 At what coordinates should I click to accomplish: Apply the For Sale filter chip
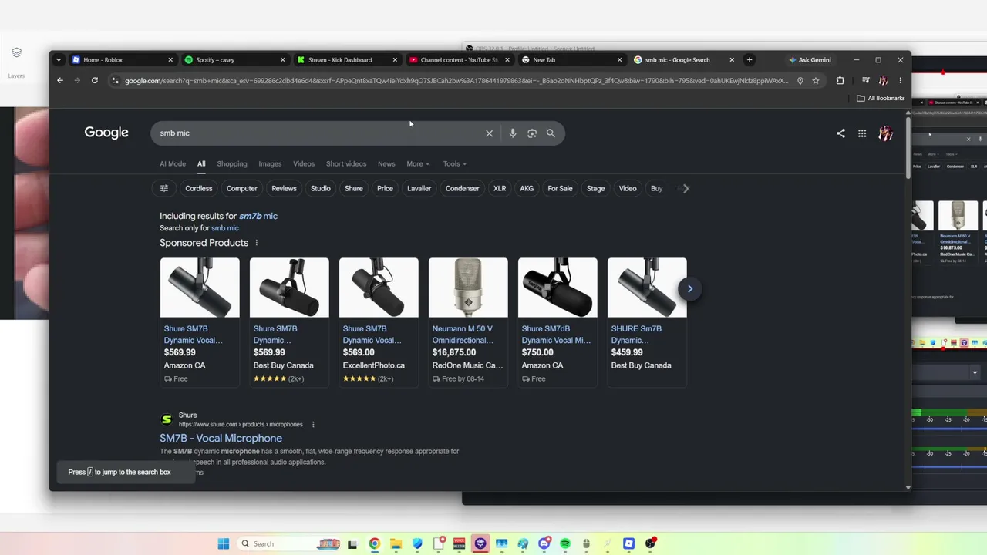coord(561,188)
